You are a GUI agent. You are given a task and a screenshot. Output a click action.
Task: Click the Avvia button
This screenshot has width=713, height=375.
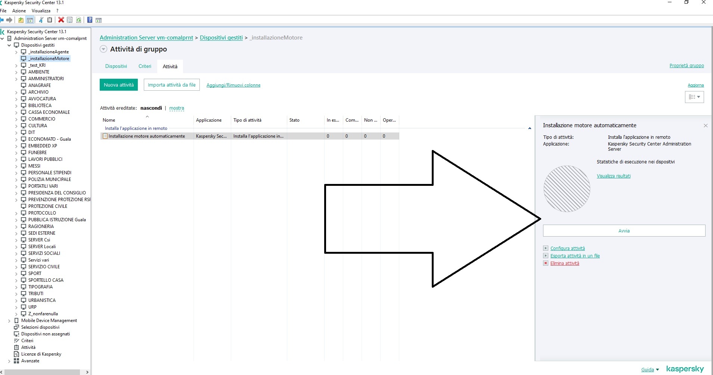(624, 231)
